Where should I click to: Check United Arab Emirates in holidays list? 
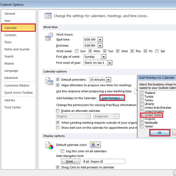pyautogui.click(x=142, y=108)
